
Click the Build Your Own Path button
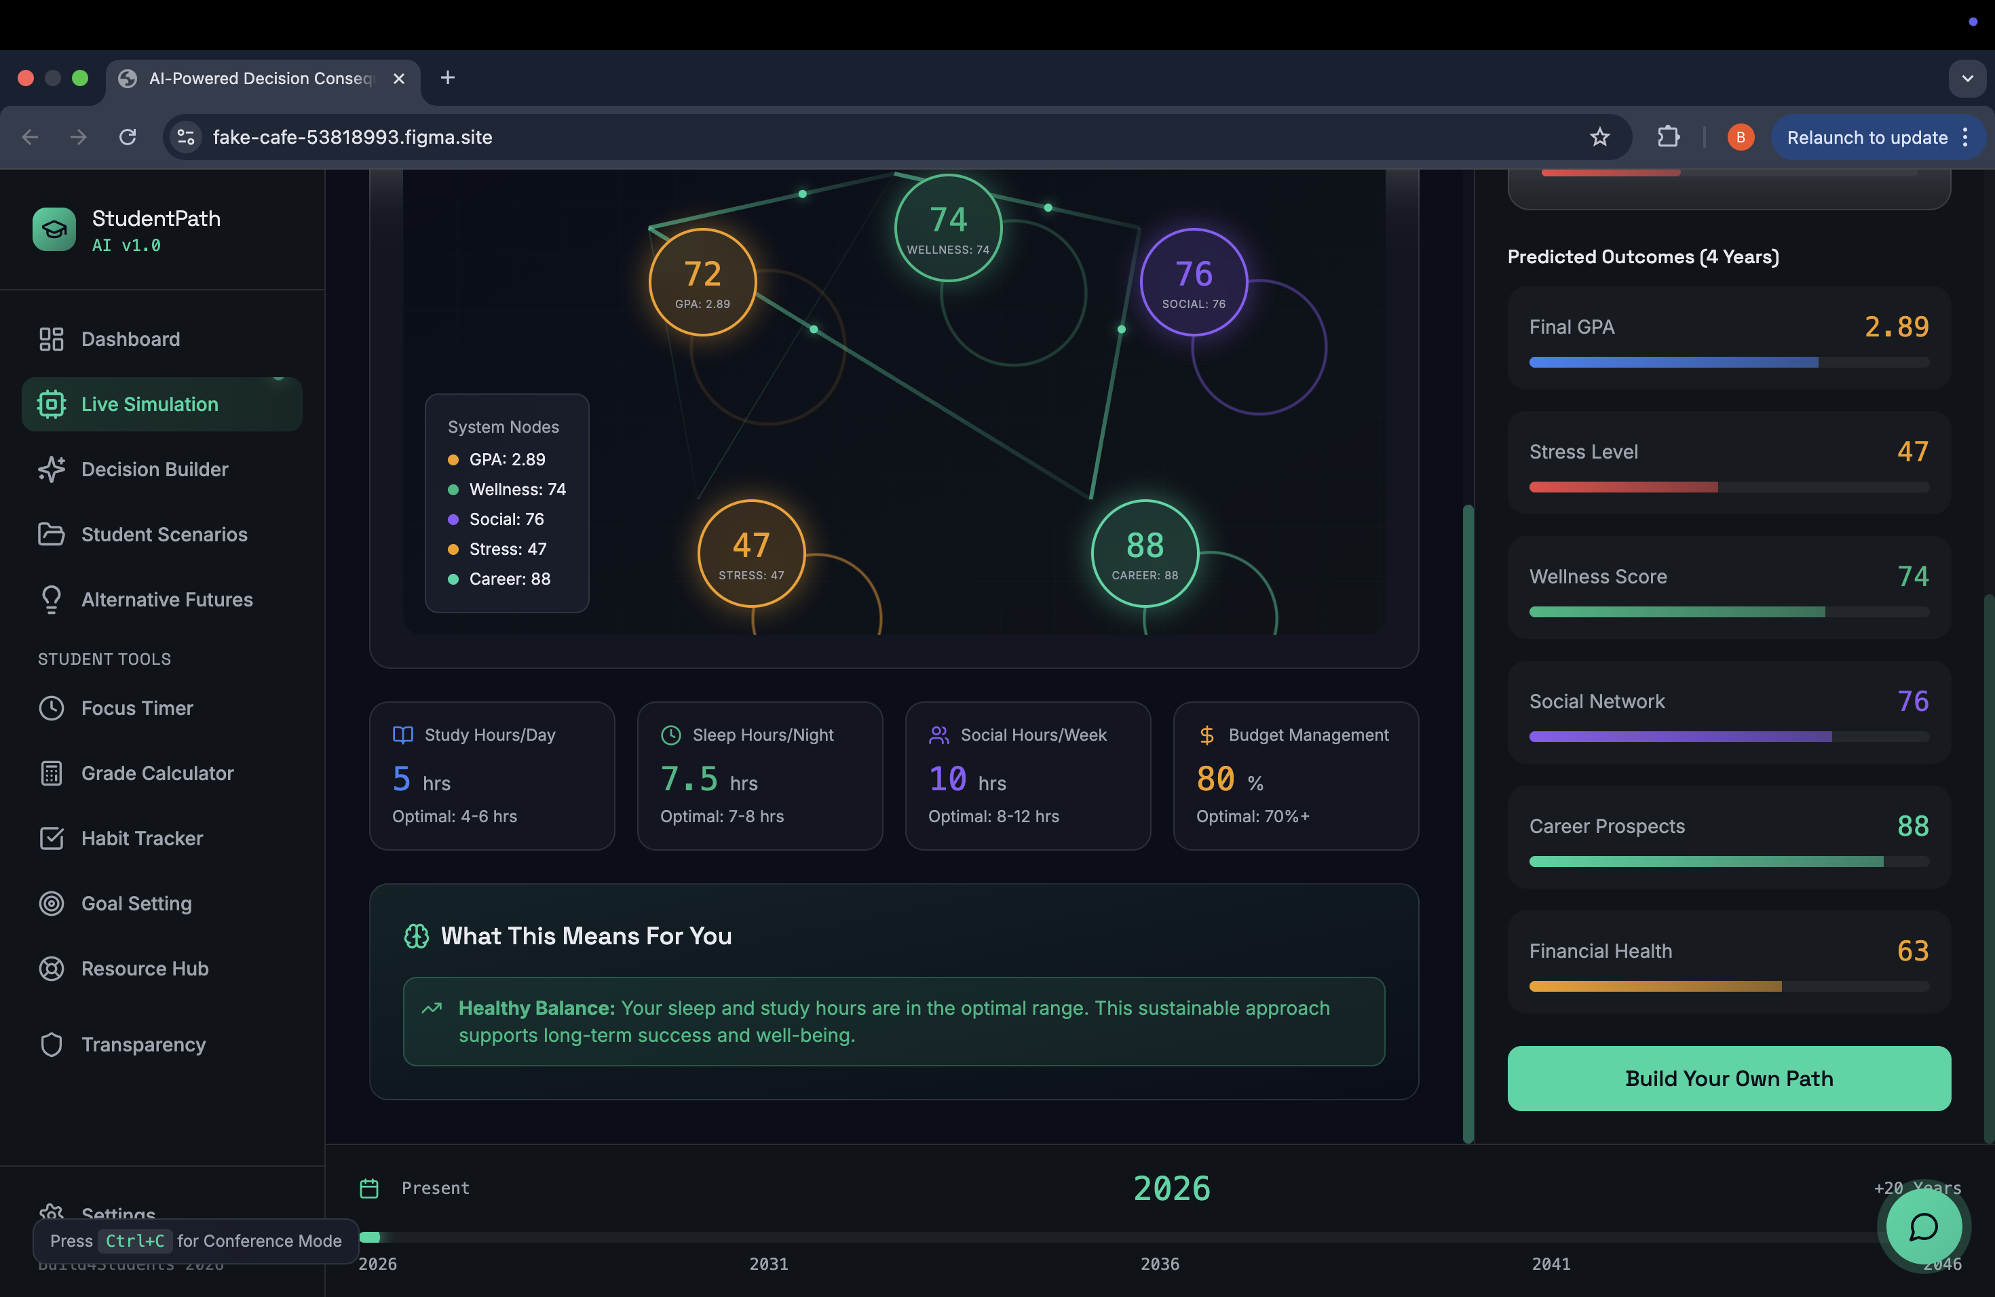(x=1728, y=1079)
